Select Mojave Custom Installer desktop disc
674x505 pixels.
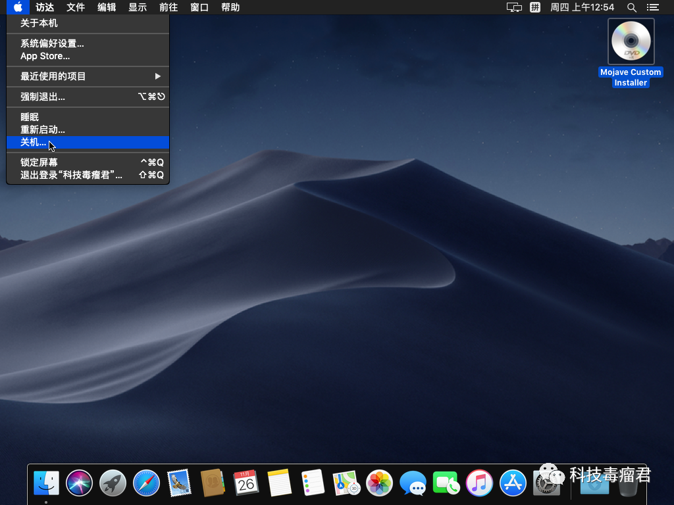coord(631,43)
